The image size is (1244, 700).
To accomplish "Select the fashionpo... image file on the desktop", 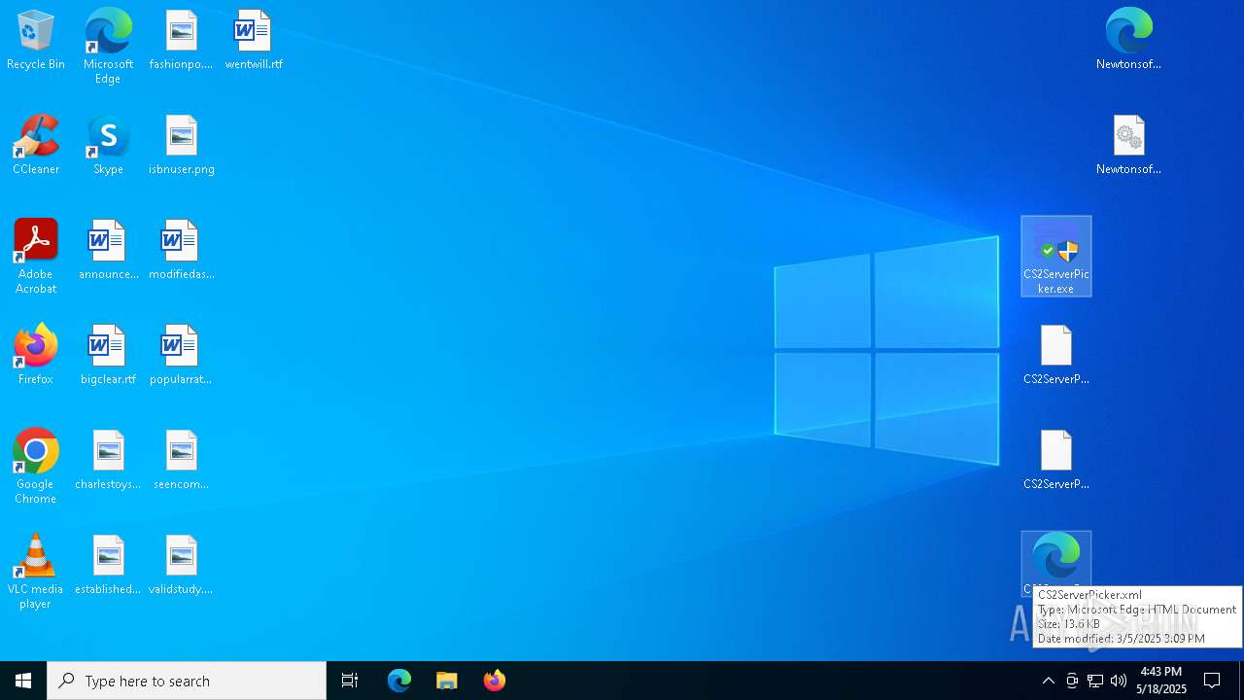I will pyautogui.click(x=181, y=41).
